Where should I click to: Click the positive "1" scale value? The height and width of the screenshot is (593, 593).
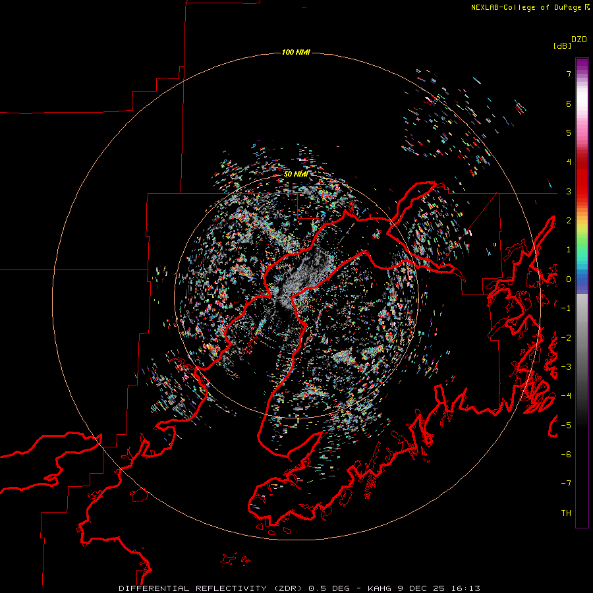click(569, 250)
